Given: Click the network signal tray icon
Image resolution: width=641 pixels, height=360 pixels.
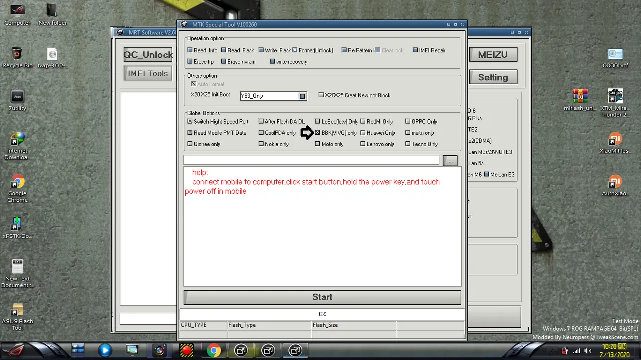Looking at the screenshot, I should pos(577,351).
